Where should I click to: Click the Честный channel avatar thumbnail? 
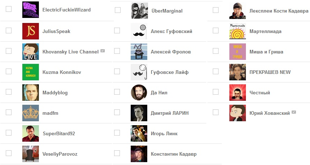pos(237,93)
